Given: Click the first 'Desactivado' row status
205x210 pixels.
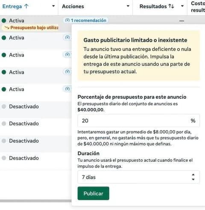Looking at the screenshot, I should [x=24, y=106].
